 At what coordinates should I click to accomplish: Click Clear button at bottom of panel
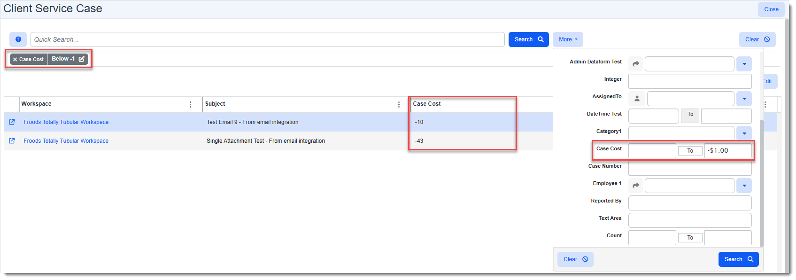pos(575,259)
